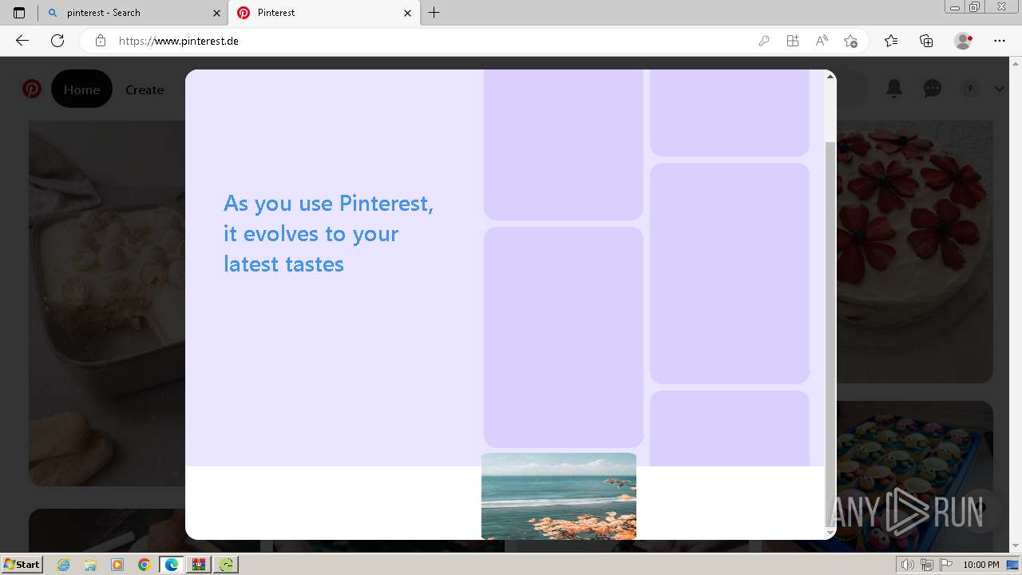Expand the Pinterest accounts dropdown chevron

999,89
